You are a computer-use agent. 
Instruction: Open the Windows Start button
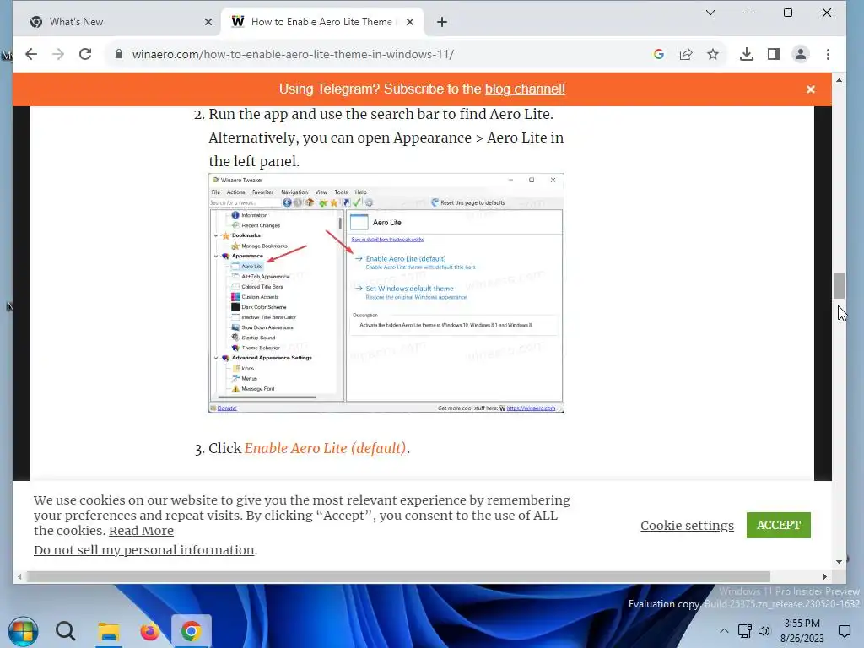pyautogui.click(x=23, y=631)
